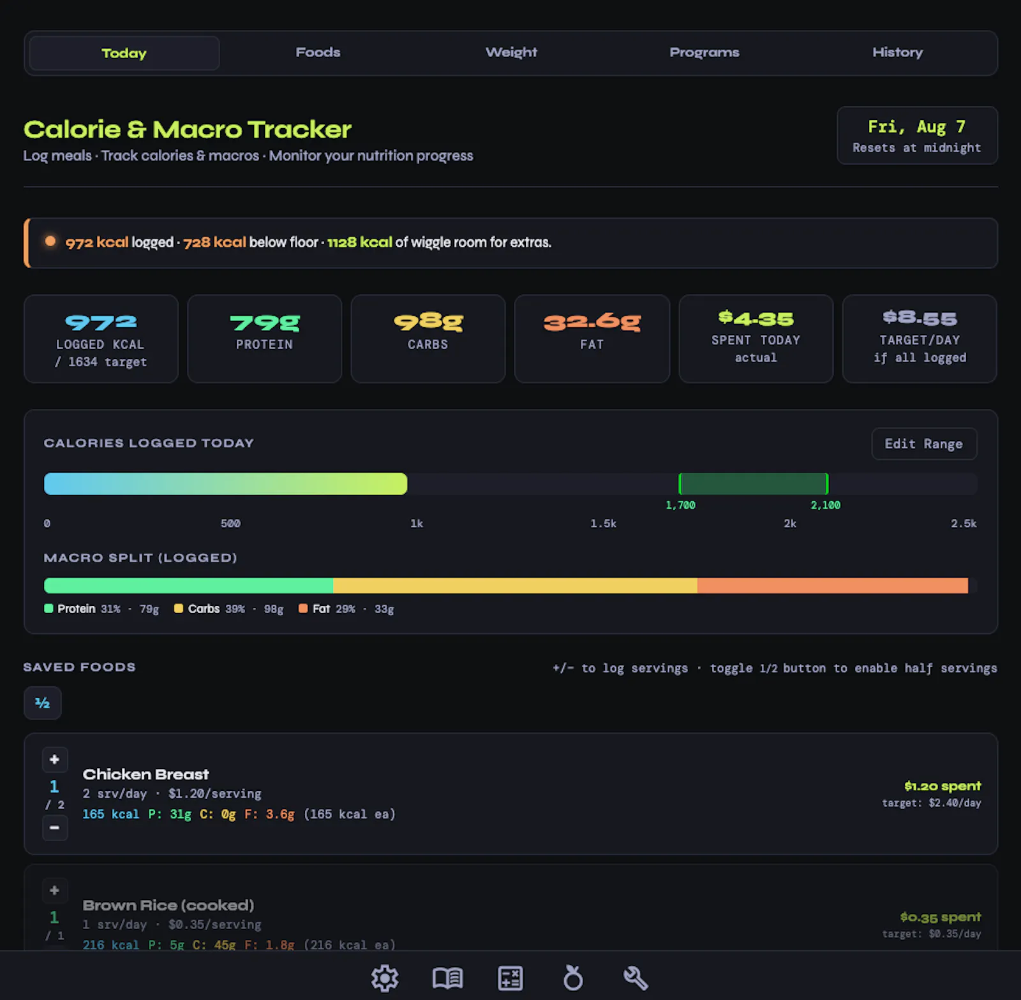Click the wrench tools icon in bottom bar
This screenshot has width=1021, height=1000.
(636, 978)
